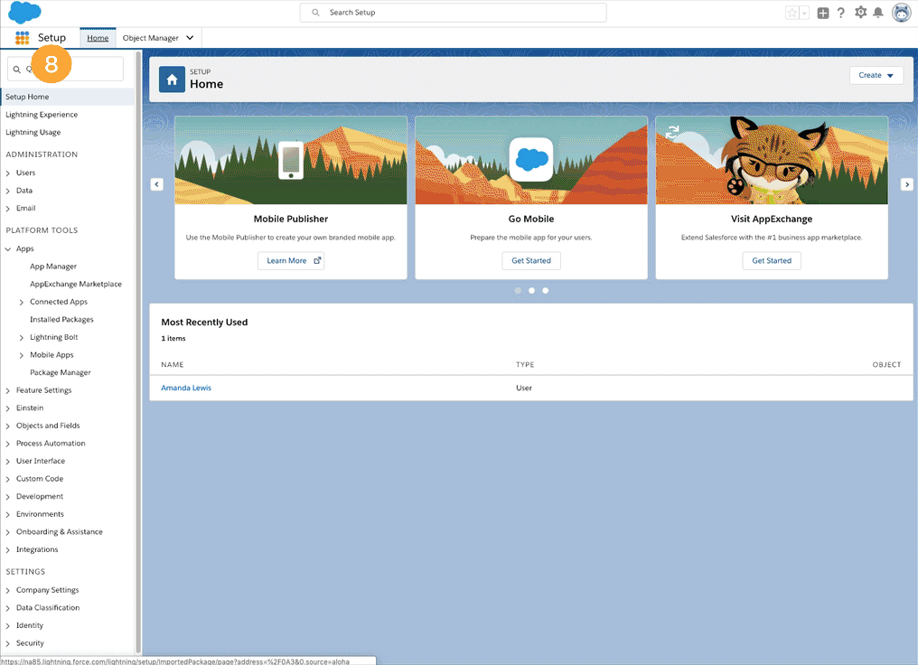Image resolution: width=918 pixels, height=665 pixels.
Task: Expand the Security section
Action: (x=8, y=643)
